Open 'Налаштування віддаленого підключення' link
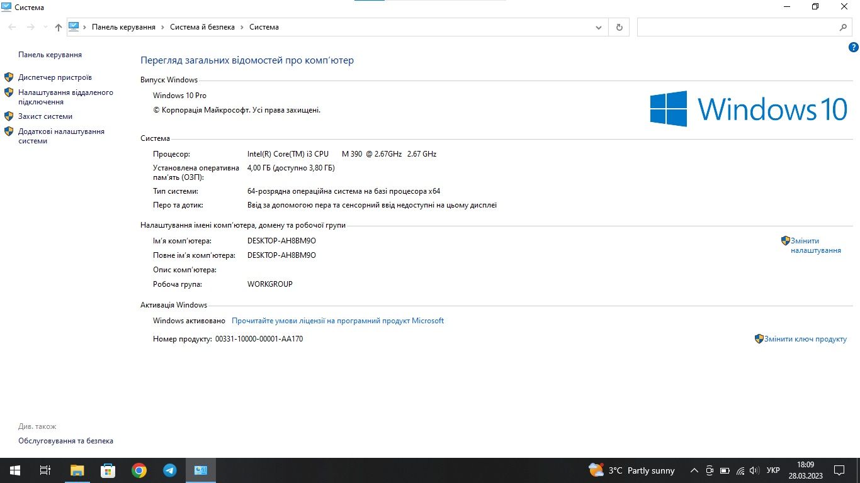The width and height of the screenshot is (860, 483). coord(65,97)
